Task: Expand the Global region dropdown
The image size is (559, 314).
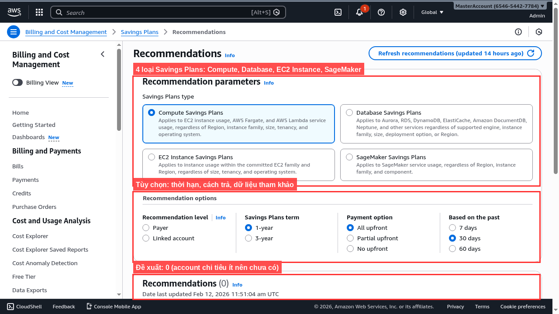Action: coord(432,12)
